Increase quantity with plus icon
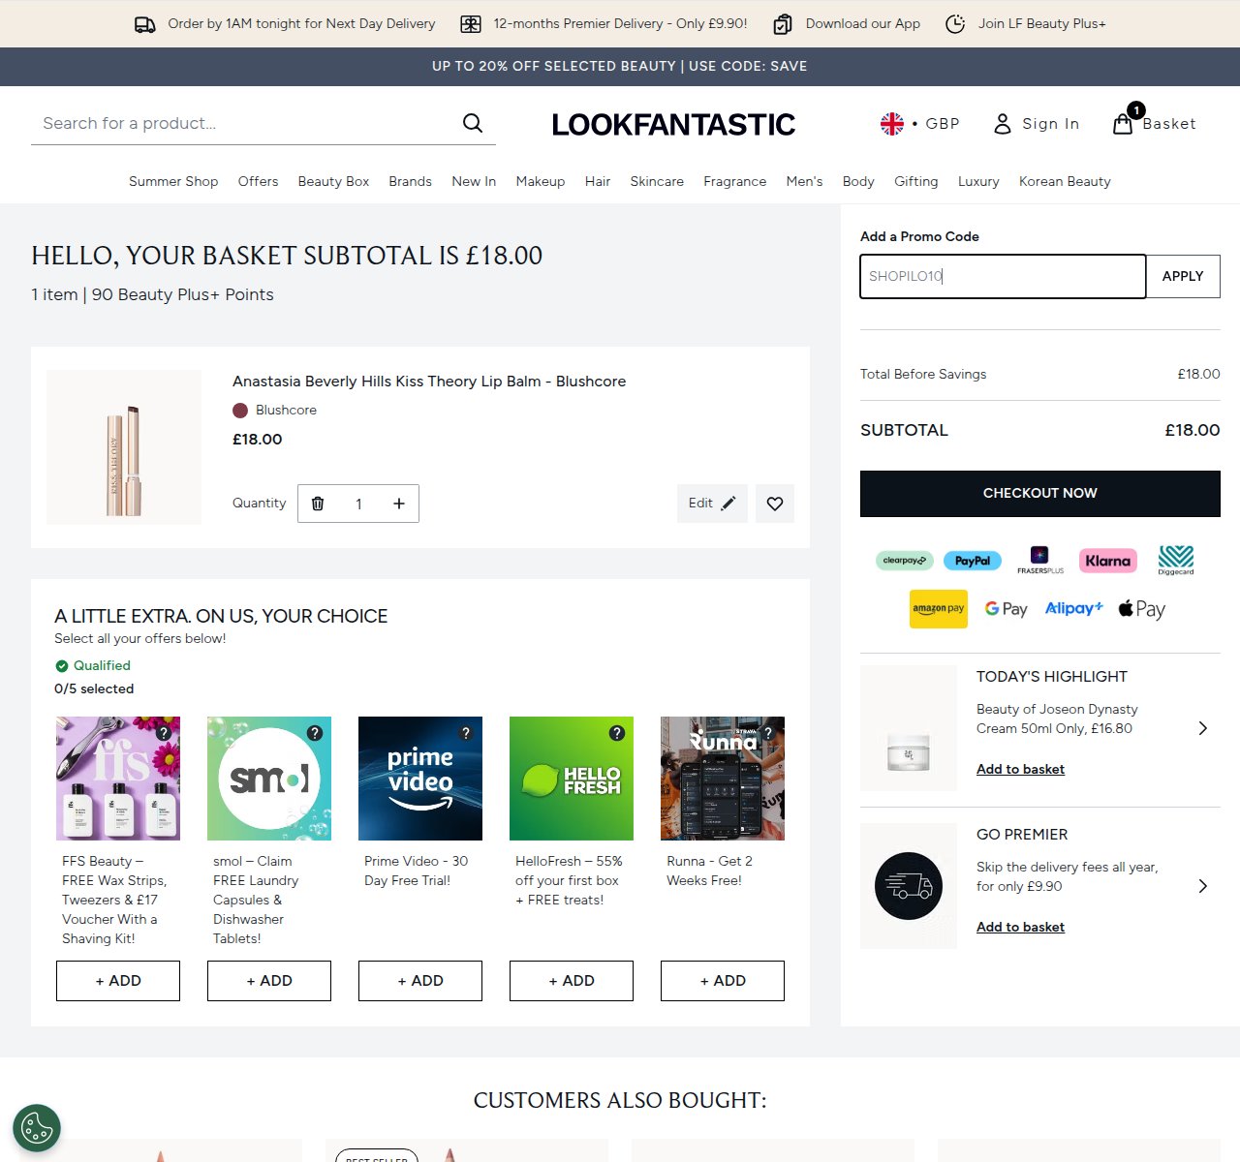This screenshot has height=1162, width=1240. coord(399,504)
